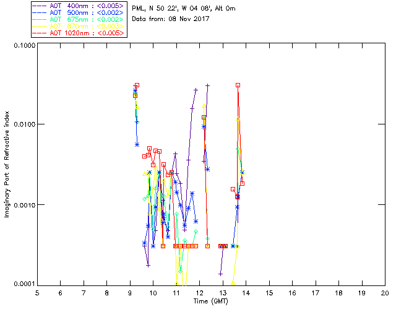
Task: Click the 0.0001 y-axis tick label
Action: pyautogui.click(x=23, y=284)
